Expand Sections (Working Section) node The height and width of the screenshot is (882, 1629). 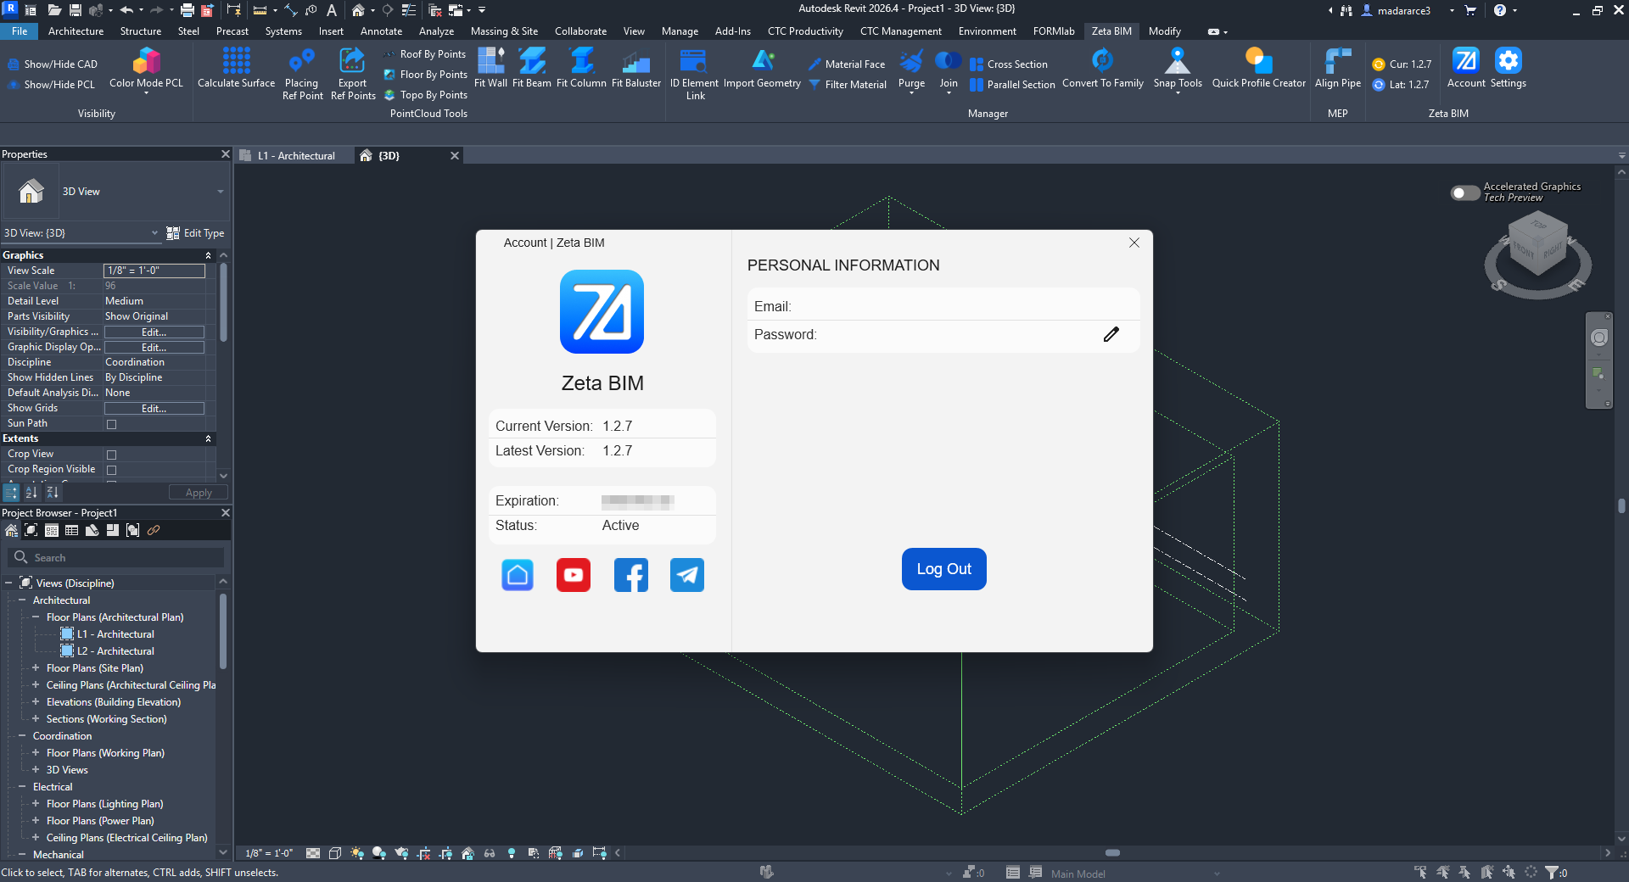36,719
